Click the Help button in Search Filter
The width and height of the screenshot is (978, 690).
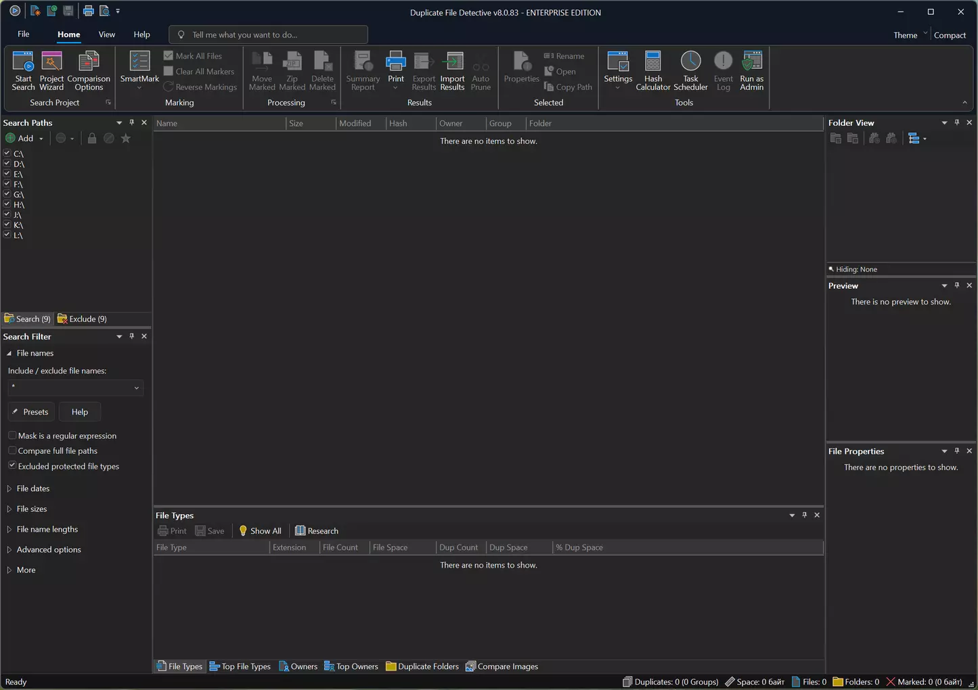coord(80,412)
